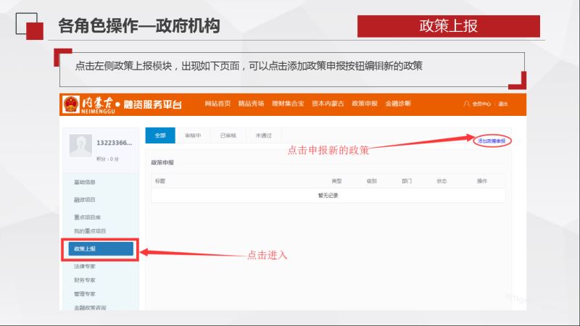Image resolution: width=580 pixels, height=326 pixels.
Task: Open 网站首页 in the top navigation
Action: pos(217,104)
